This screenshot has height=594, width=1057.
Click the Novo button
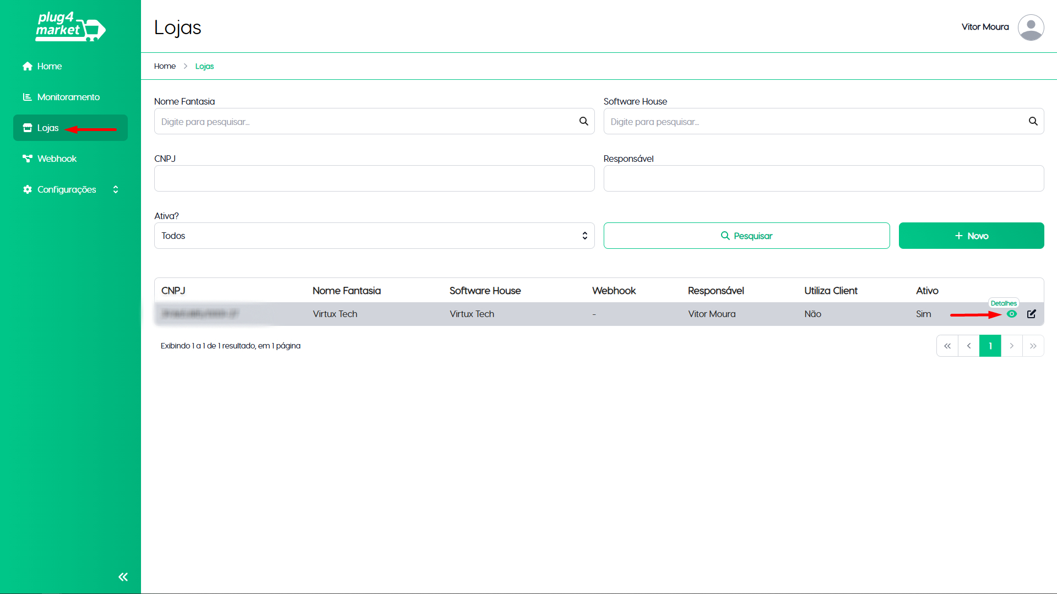tap(971, 236)
